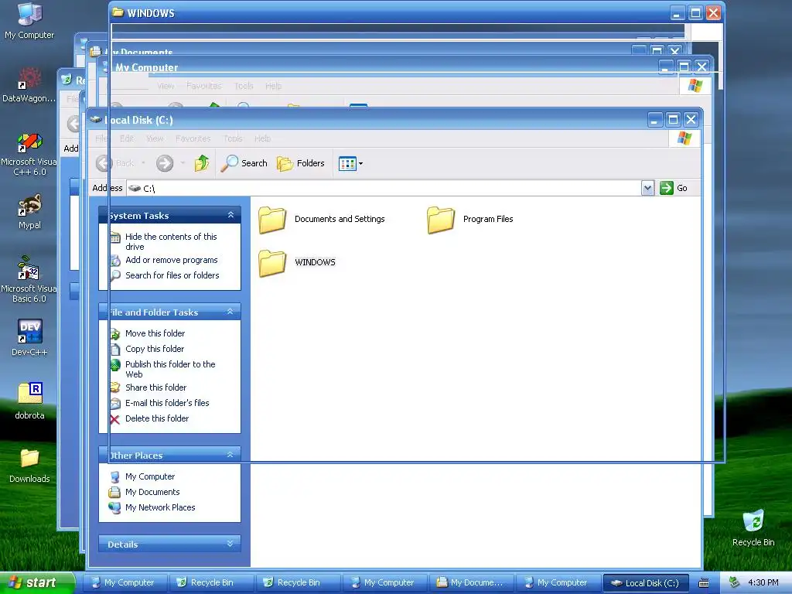The image size is (792, 594).
Task: Collapse the Other Places panel
Action: pos(230,455)
